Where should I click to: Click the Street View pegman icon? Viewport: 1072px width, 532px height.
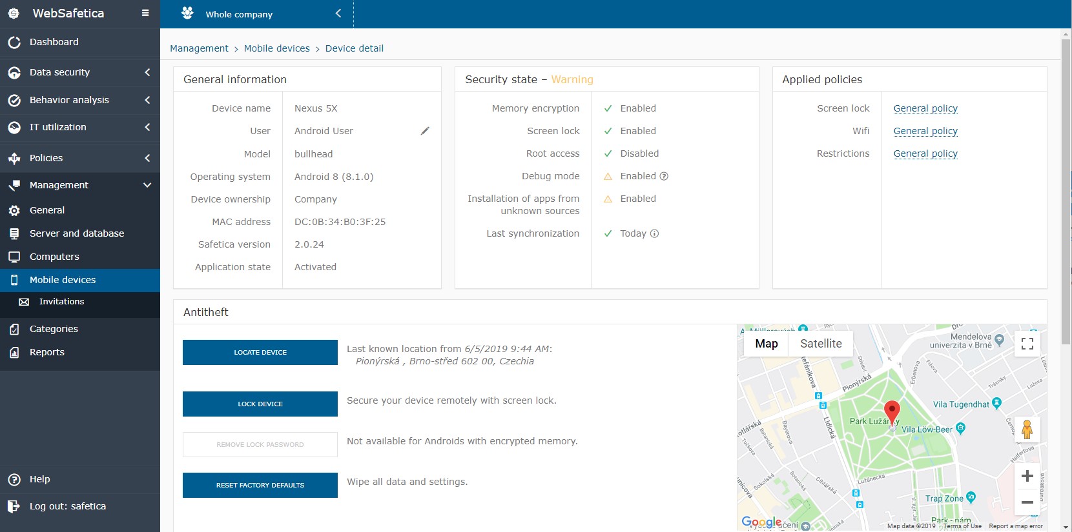(x=1027, y=429)
